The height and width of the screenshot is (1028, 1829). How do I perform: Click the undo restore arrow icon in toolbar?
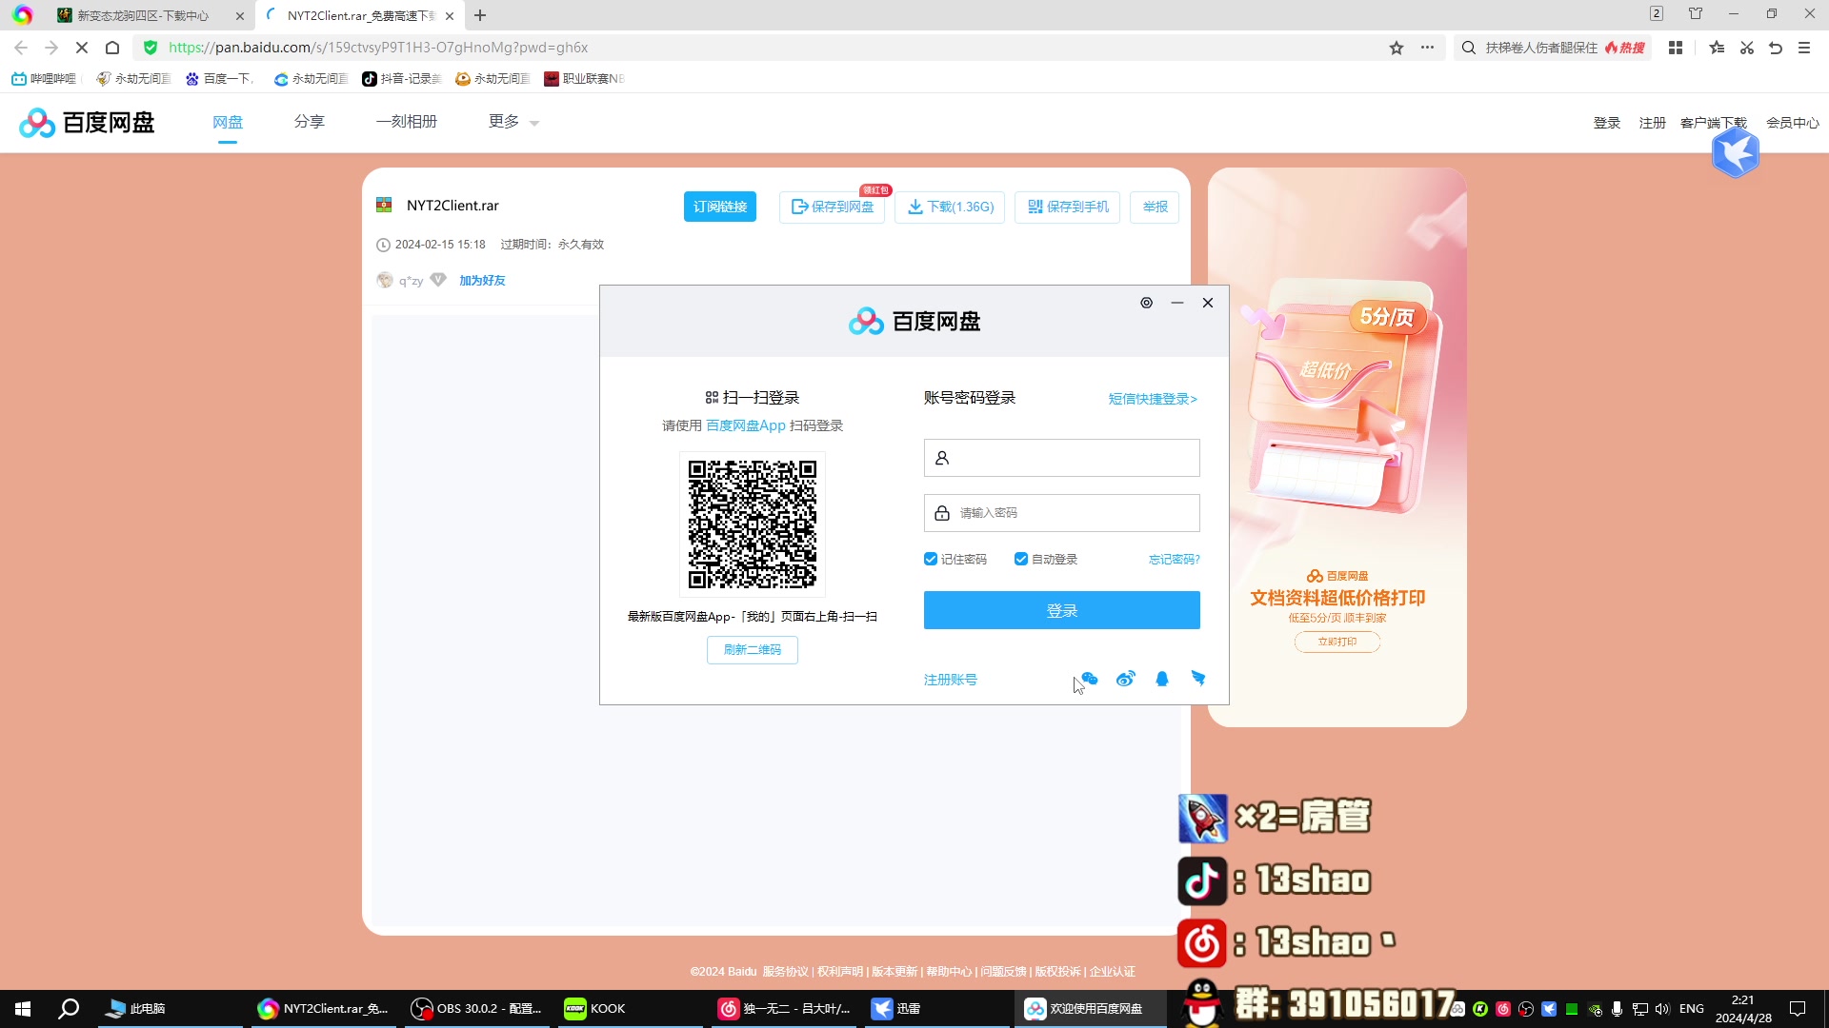coord(1776,48)
